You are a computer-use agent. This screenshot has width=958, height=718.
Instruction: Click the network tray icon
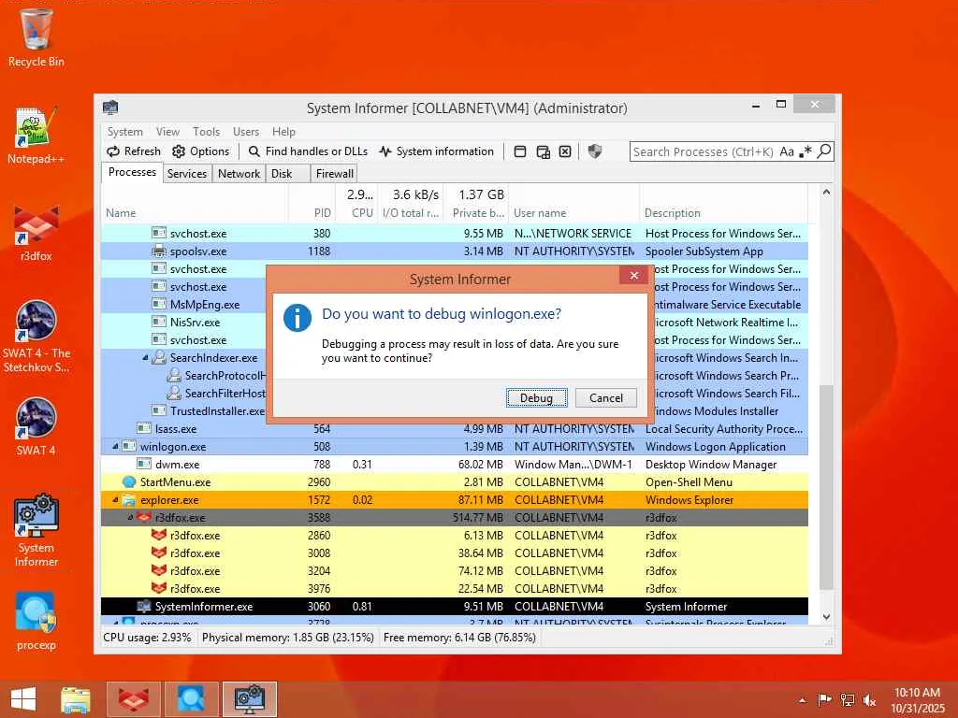click(847, 700)
